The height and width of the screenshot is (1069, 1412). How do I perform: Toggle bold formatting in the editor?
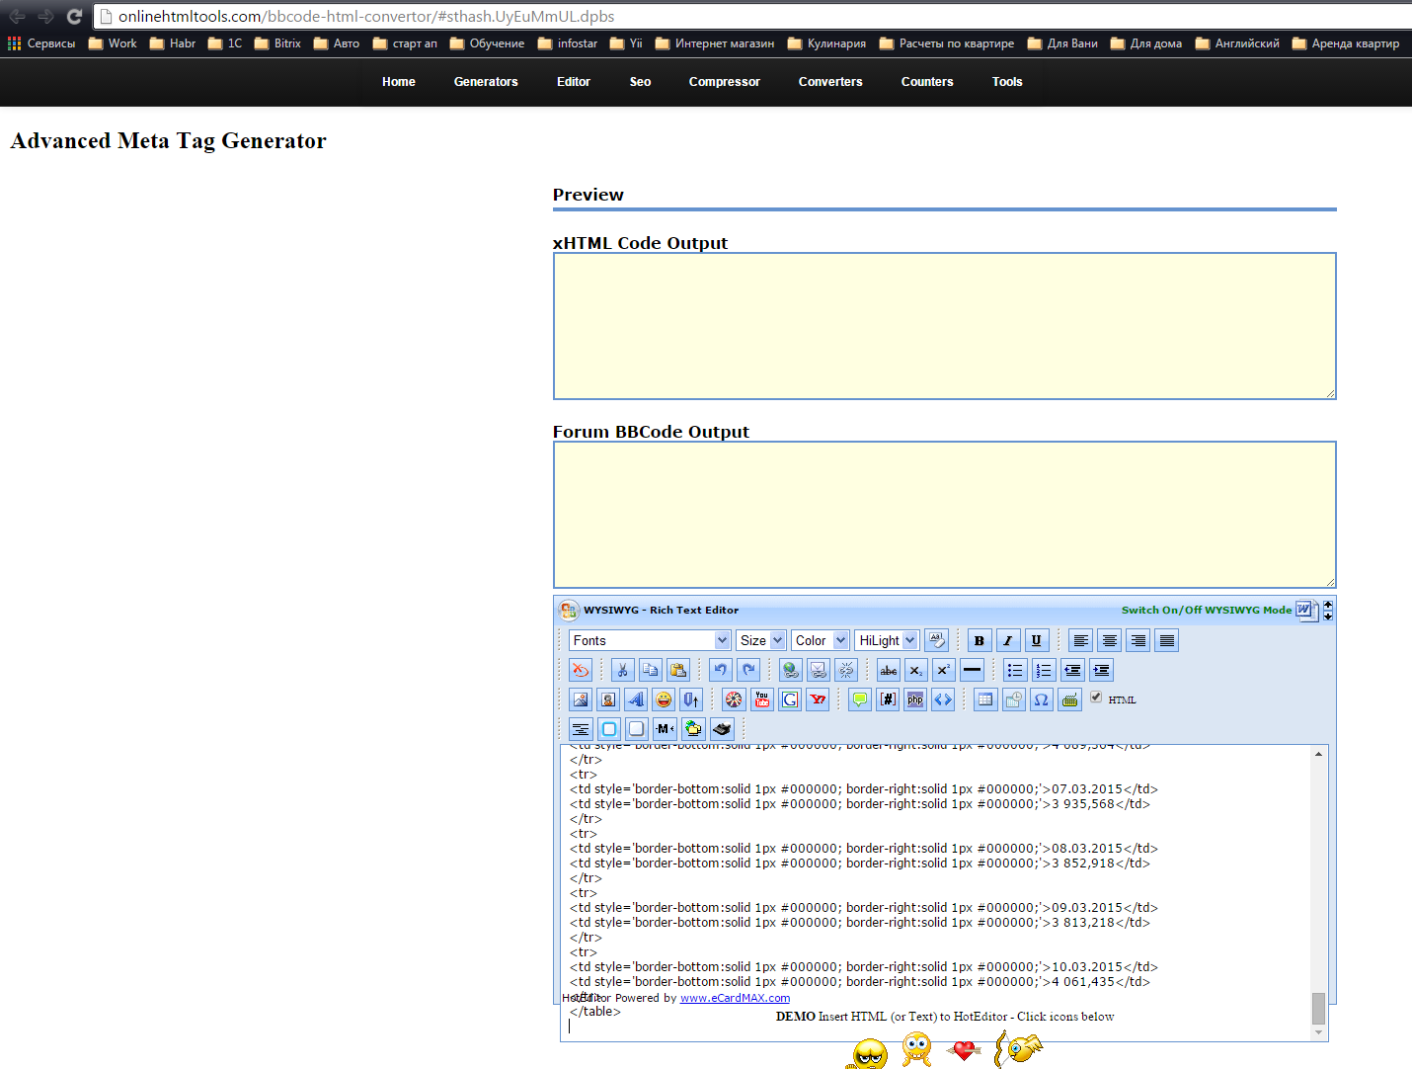tap(979, 640)
